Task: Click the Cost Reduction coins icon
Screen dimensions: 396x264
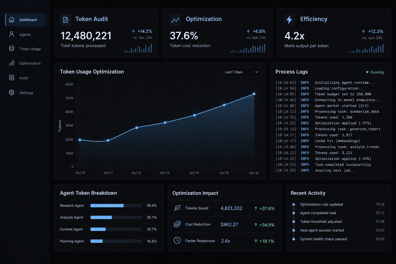Action: pyautogui.click(x=177, y=224)
